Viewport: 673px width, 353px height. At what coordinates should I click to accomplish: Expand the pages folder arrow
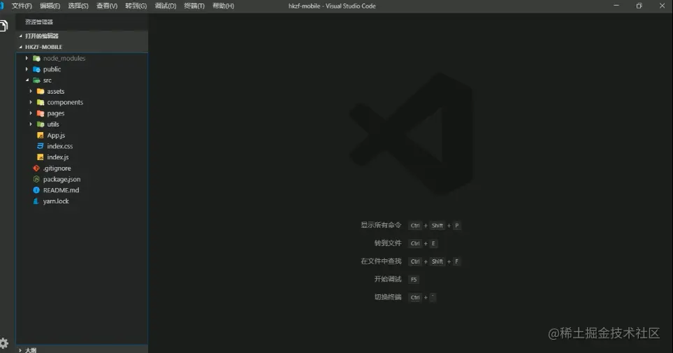coord(31,113)
